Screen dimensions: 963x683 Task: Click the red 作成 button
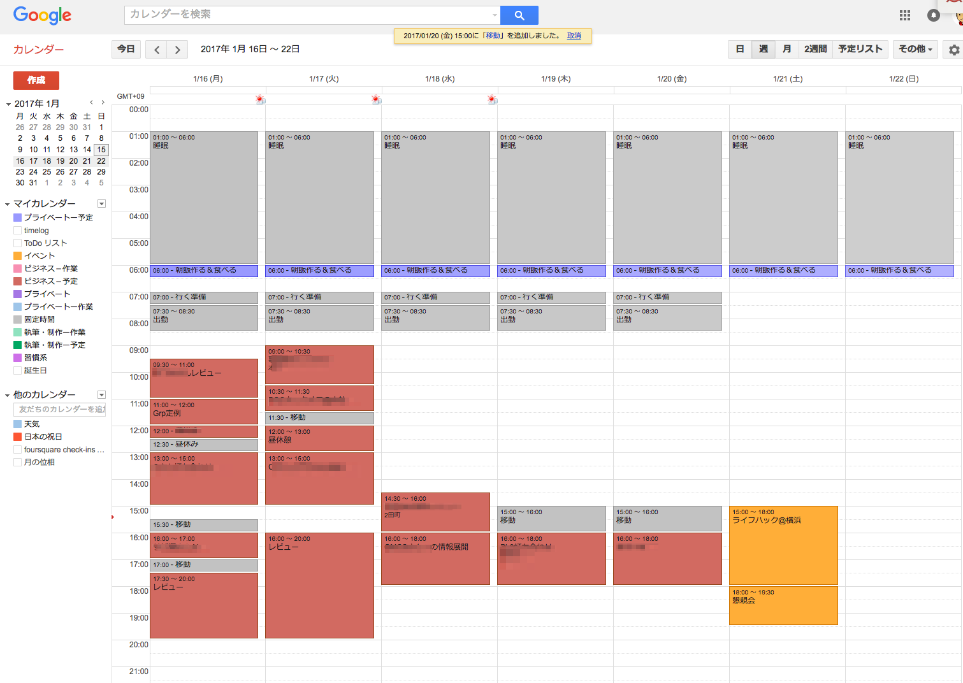(36, 80)
